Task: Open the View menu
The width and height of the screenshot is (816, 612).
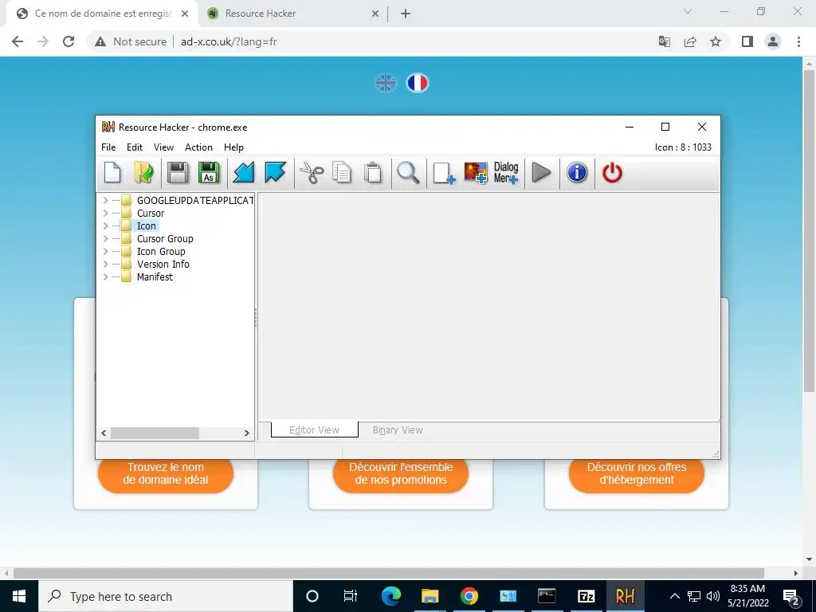Action: [163, 147]
